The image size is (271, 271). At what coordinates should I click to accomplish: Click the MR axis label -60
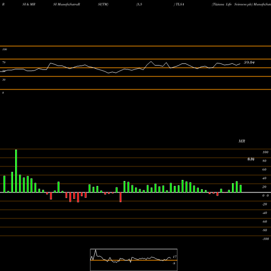coord(264,222)
